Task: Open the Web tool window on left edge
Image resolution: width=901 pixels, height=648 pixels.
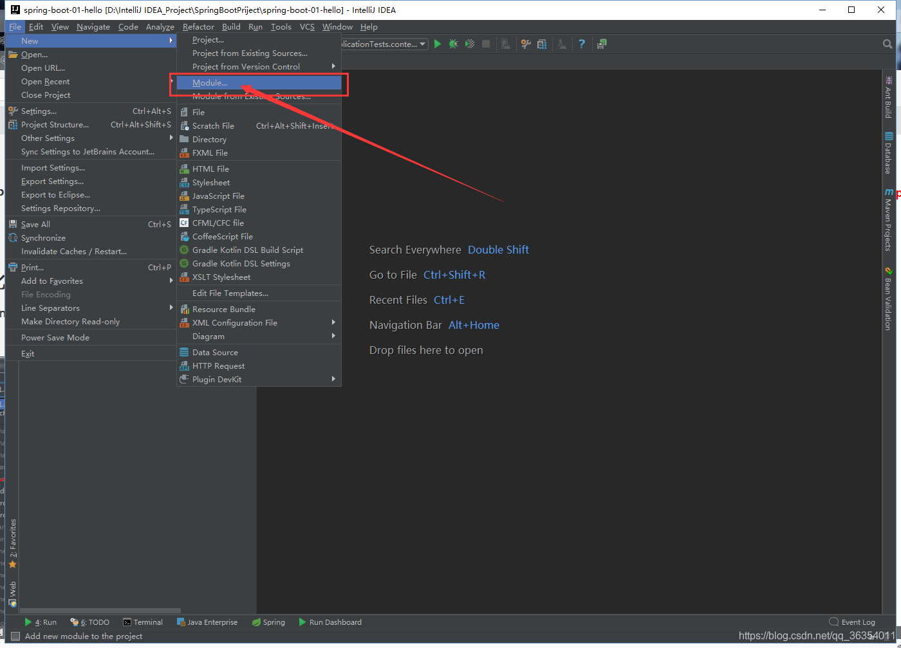Action: point(12,595)
